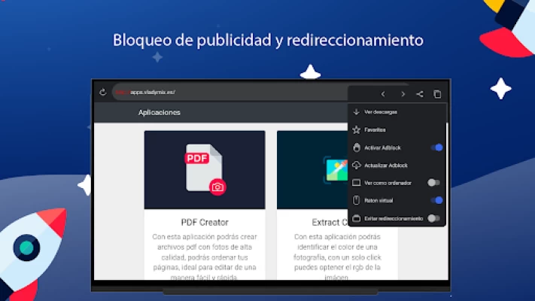Click the reload page icon
Viewport: 535px width, 301px height.
102,93
